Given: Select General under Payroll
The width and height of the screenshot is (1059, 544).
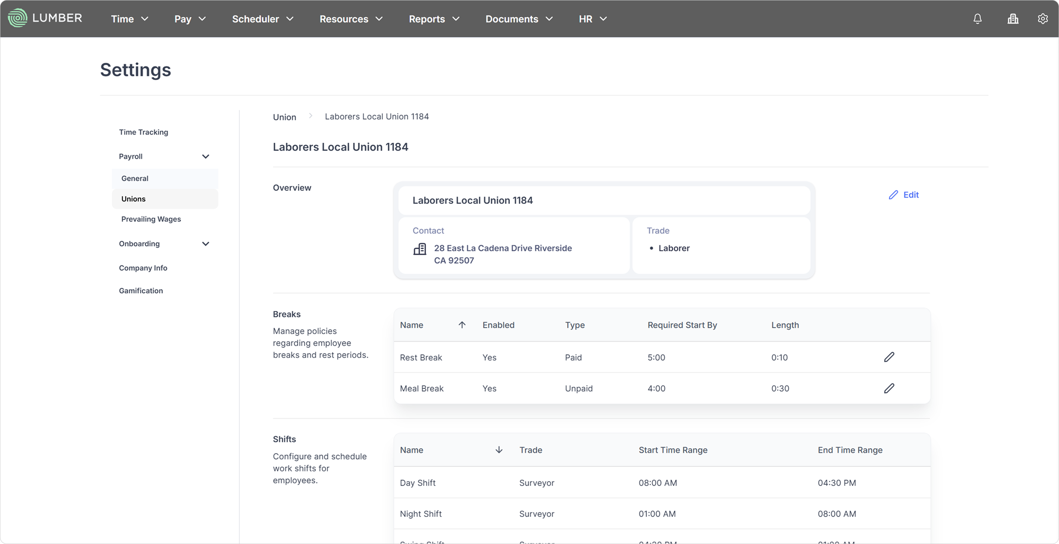Looking at the screenshot, I should [x=135, y=178].
